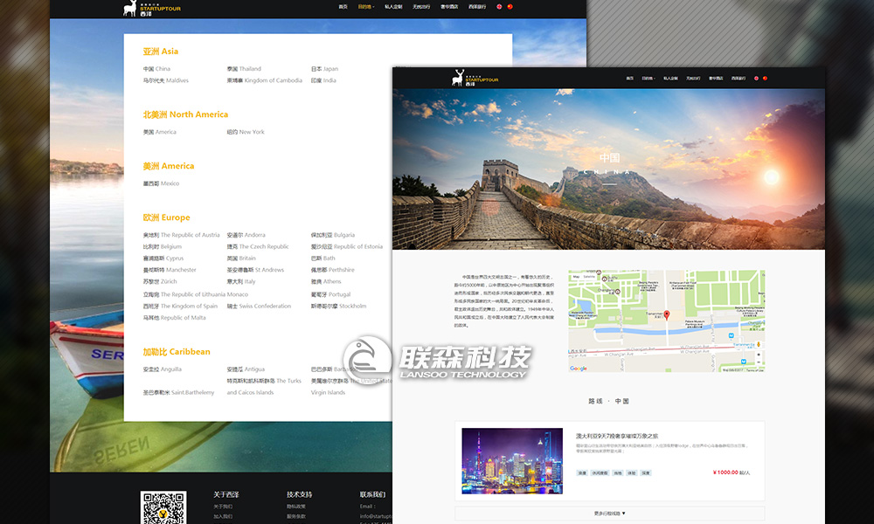Switch to Chinese flag on back page
The width and height of the screenshot is (874, 524).
510,7
